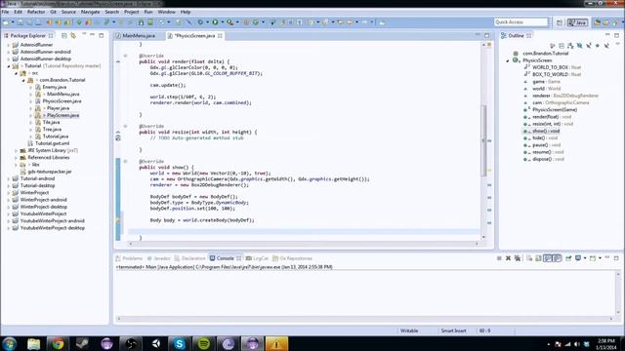Open the Navigate menu
This screenshot has width=625, height=351.
pyautogui.click(x=90, y=12)
